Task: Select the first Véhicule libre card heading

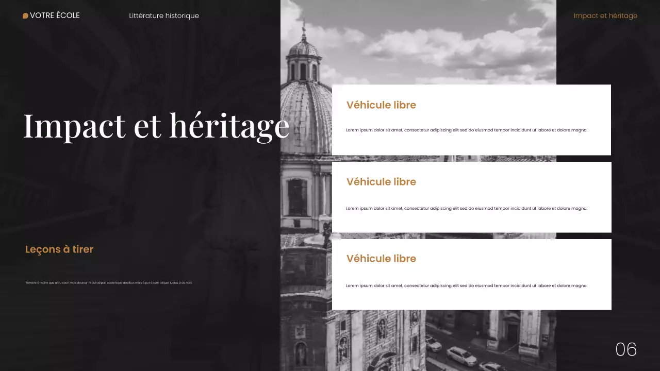Action: (381, 105)
